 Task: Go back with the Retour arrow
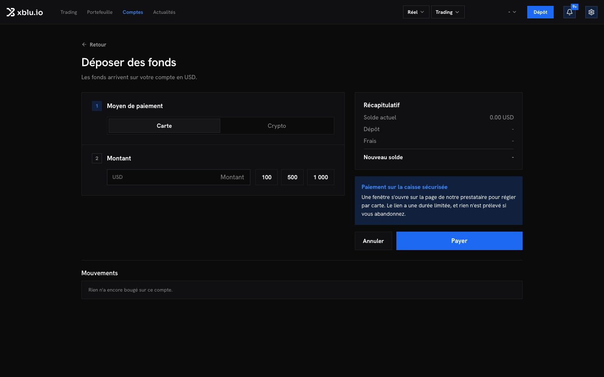click(94, 44)
